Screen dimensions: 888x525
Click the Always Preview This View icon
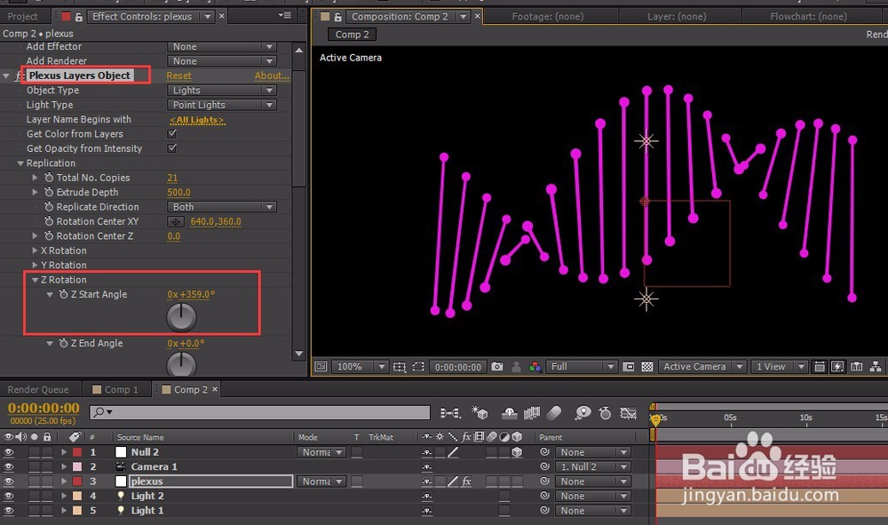click(321, 367)
